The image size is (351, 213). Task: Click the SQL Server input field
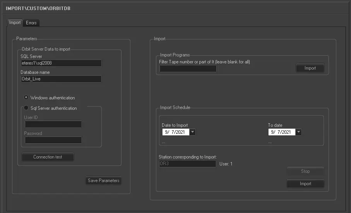[61, 63]
